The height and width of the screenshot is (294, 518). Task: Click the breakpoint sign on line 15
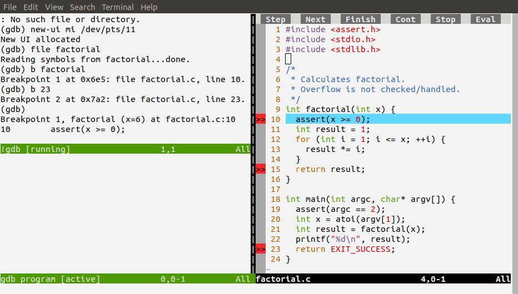[x=261, y=169]
